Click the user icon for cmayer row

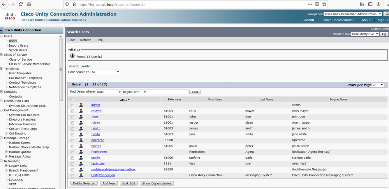[81, 111]
